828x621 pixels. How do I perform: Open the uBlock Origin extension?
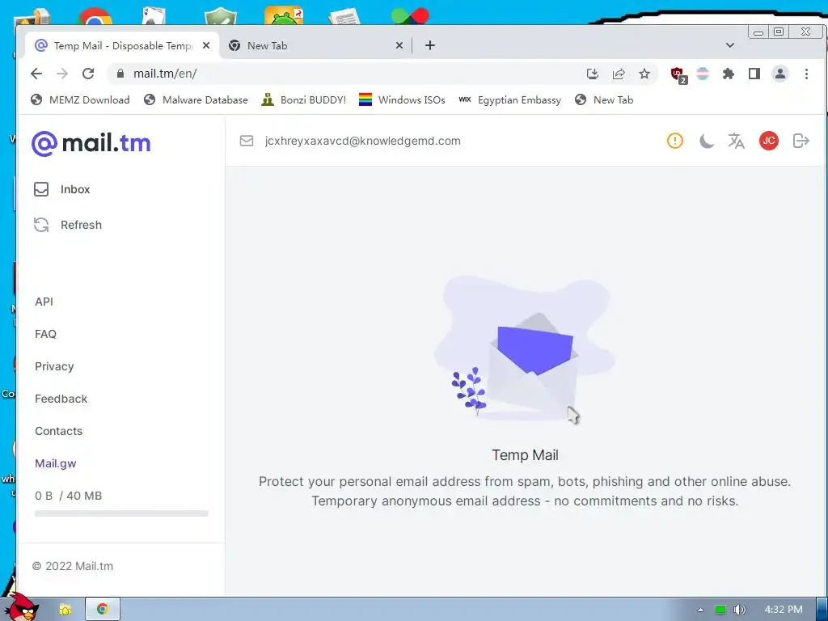(678, 75)
